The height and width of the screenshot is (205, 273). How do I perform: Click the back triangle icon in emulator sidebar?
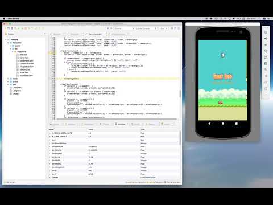click(x=266, y=76)
